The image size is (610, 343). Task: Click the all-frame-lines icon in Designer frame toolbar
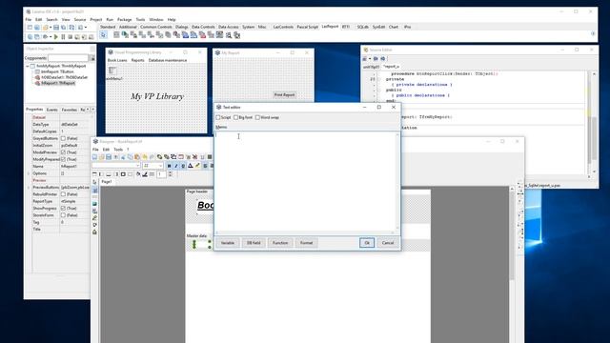point(123,174)
